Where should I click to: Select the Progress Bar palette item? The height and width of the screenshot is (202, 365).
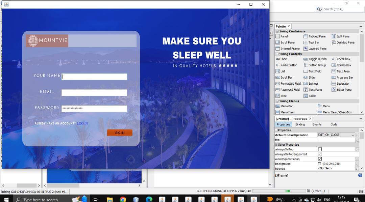[342, 78]
